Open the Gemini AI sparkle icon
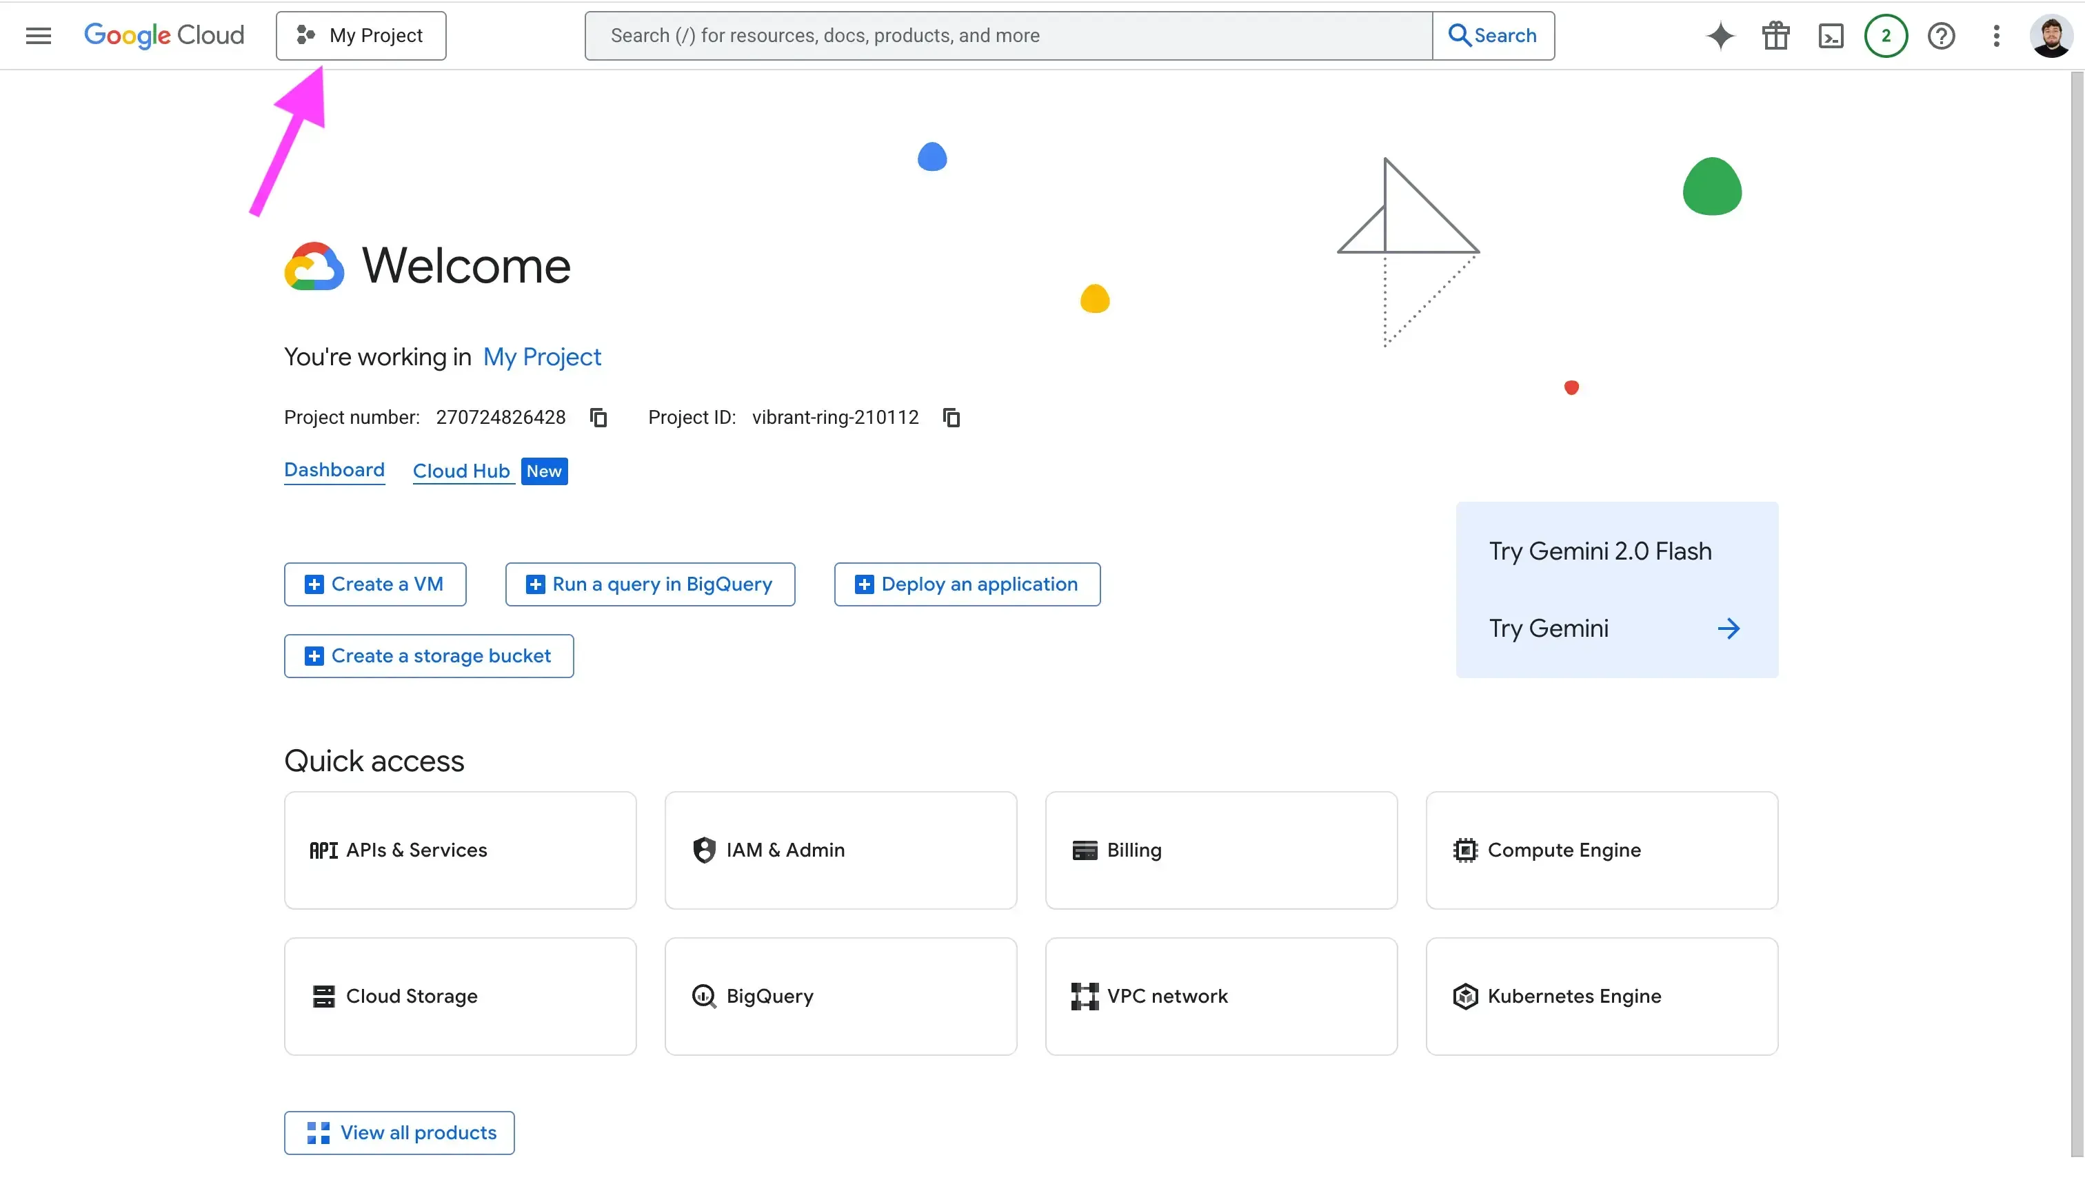2085x1184 pixels. click(x=1720, y=35)
